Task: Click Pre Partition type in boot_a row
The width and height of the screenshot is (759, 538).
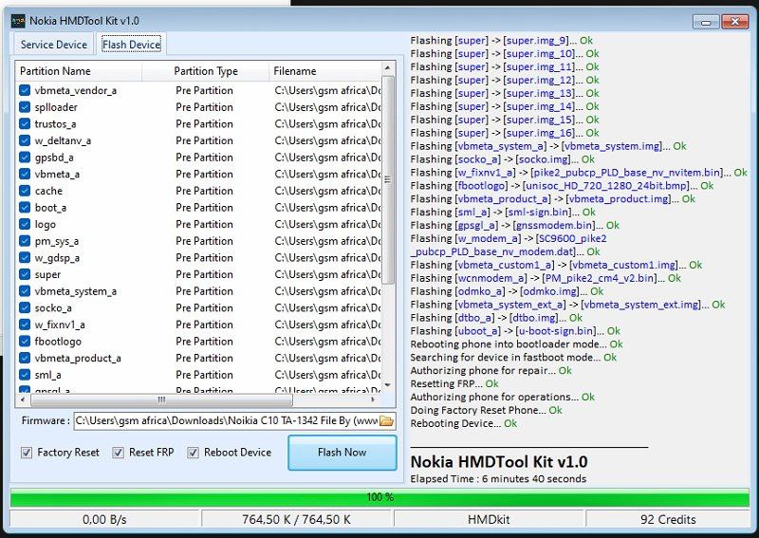Action: (x=204, y=208)
